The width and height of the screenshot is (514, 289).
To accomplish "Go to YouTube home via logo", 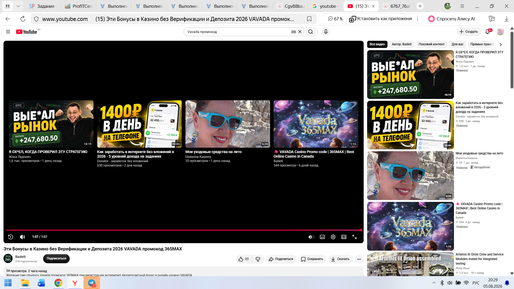I will click(x=27, y=32).
